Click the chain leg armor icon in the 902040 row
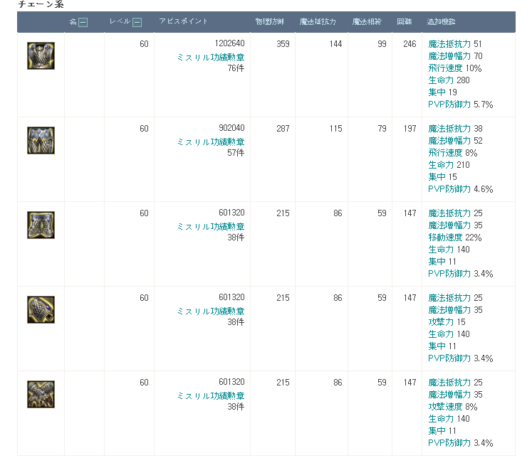Viewport: 532px width, 458px height. (x=41, y=141)
